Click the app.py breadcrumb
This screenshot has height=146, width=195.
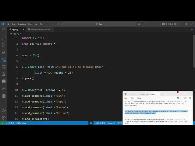[x=16, y=34]
